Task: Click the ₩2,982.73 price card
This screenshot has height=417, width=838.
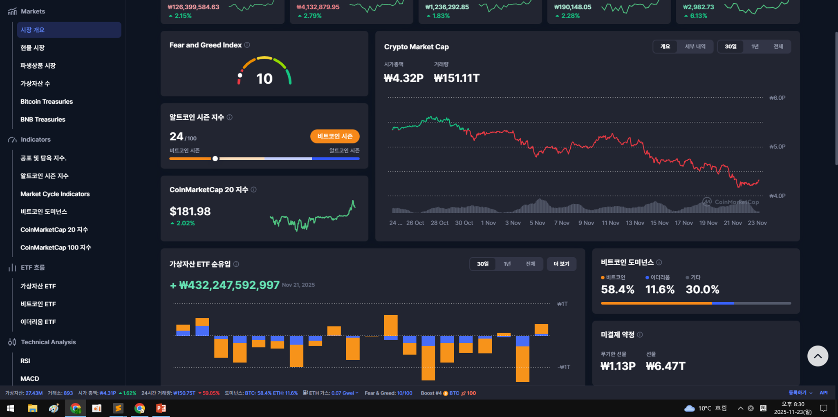Action: 738,11
